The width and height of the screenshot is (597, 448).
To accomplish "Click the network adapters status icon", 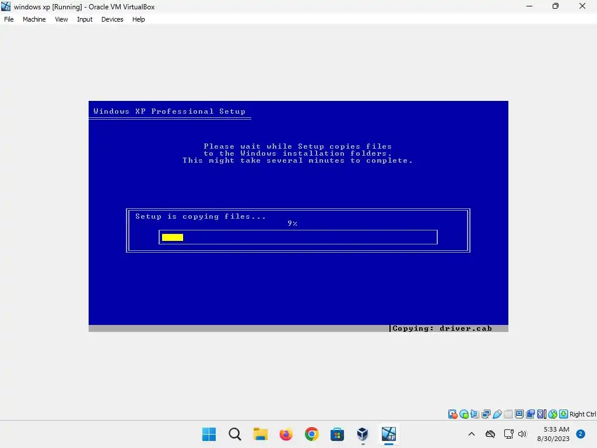I will pyautogui.click(x=486, y=414).
